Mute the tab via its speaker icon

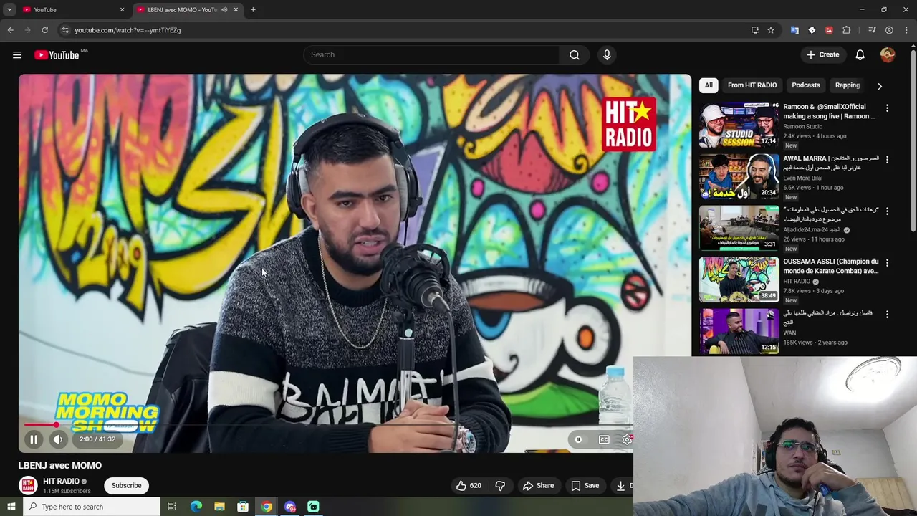point(224,10)
